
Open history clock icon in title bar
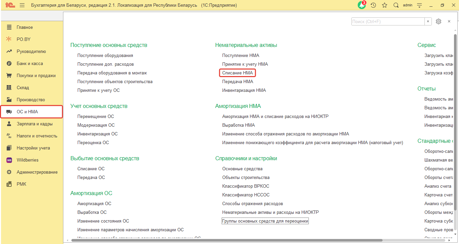coord(373,5)
